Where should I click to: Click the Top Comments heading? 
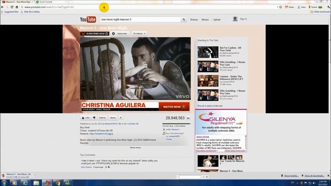87,155
